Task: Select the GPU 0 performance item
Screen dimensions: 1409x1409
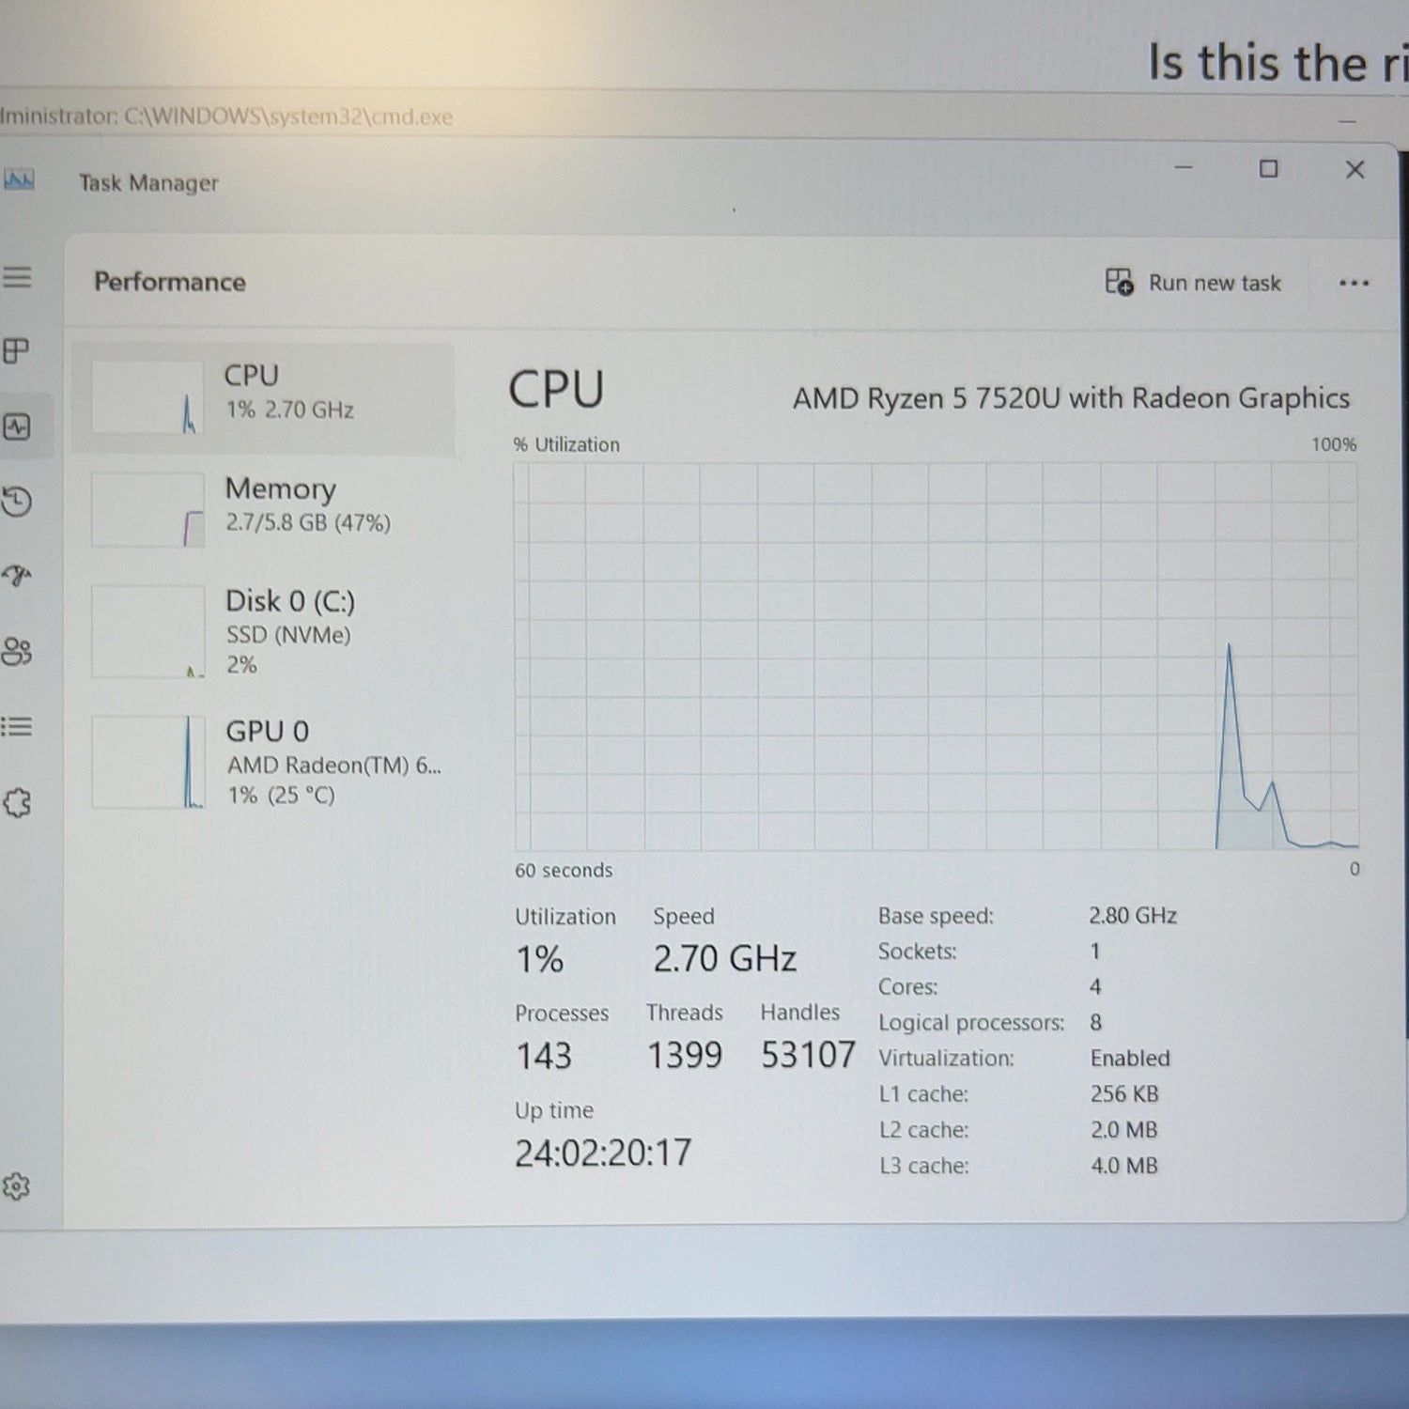Action: 263,762
